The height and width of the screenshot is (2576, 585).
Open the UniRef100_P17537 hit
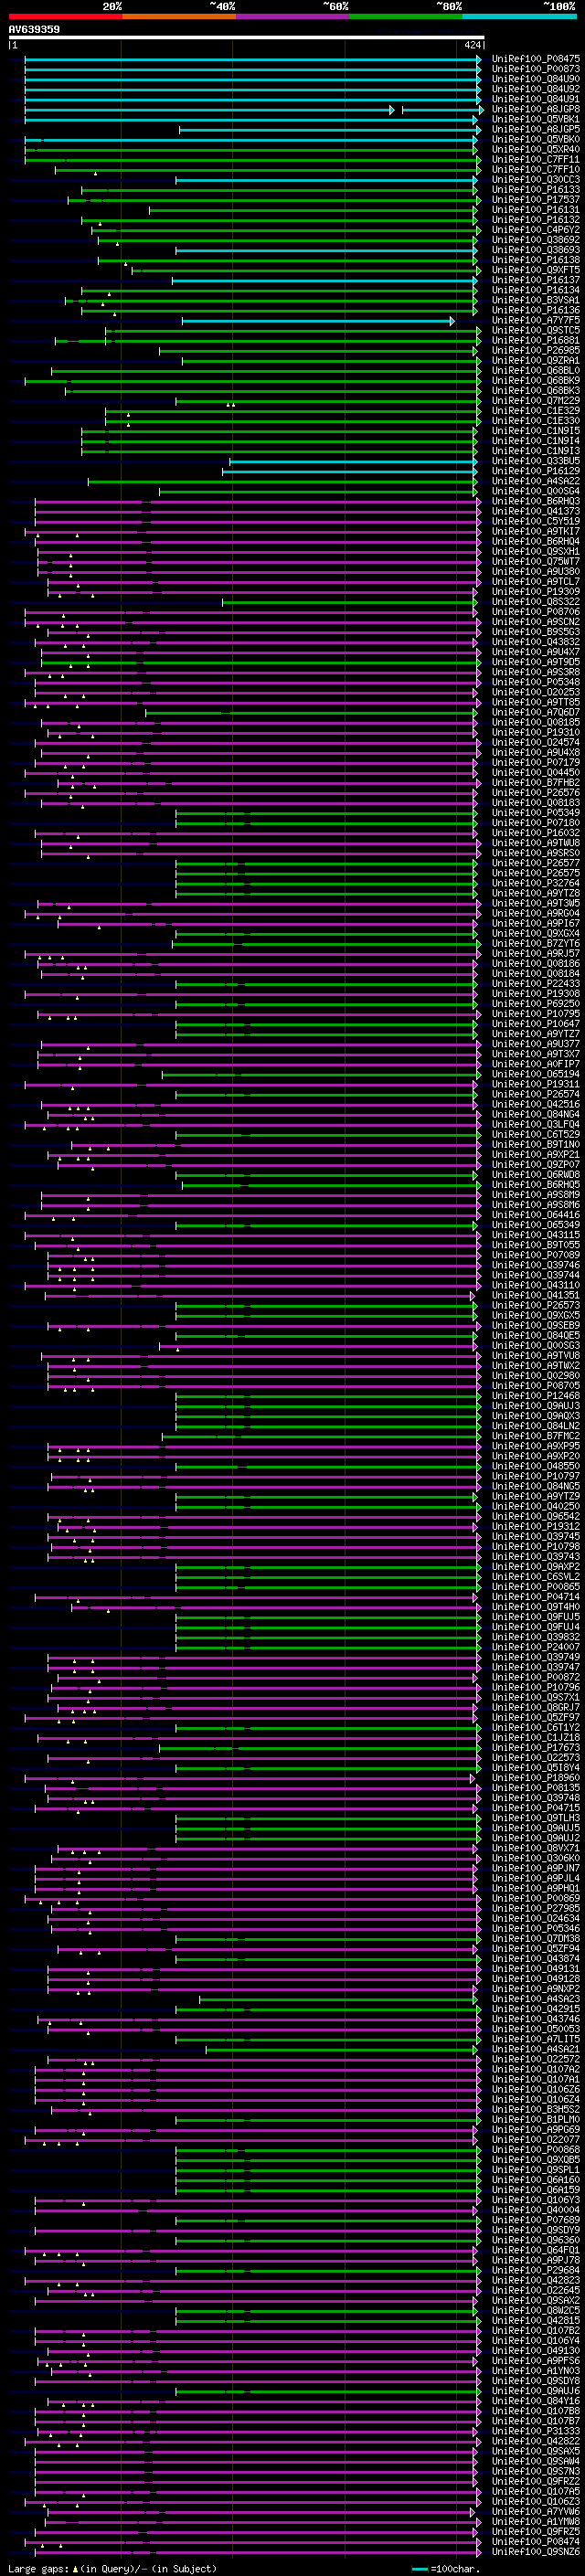coord(535,200)
